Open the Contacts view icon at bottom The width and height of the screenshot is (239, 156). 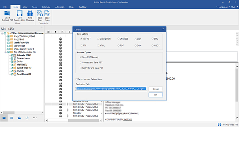click(19, 118)
